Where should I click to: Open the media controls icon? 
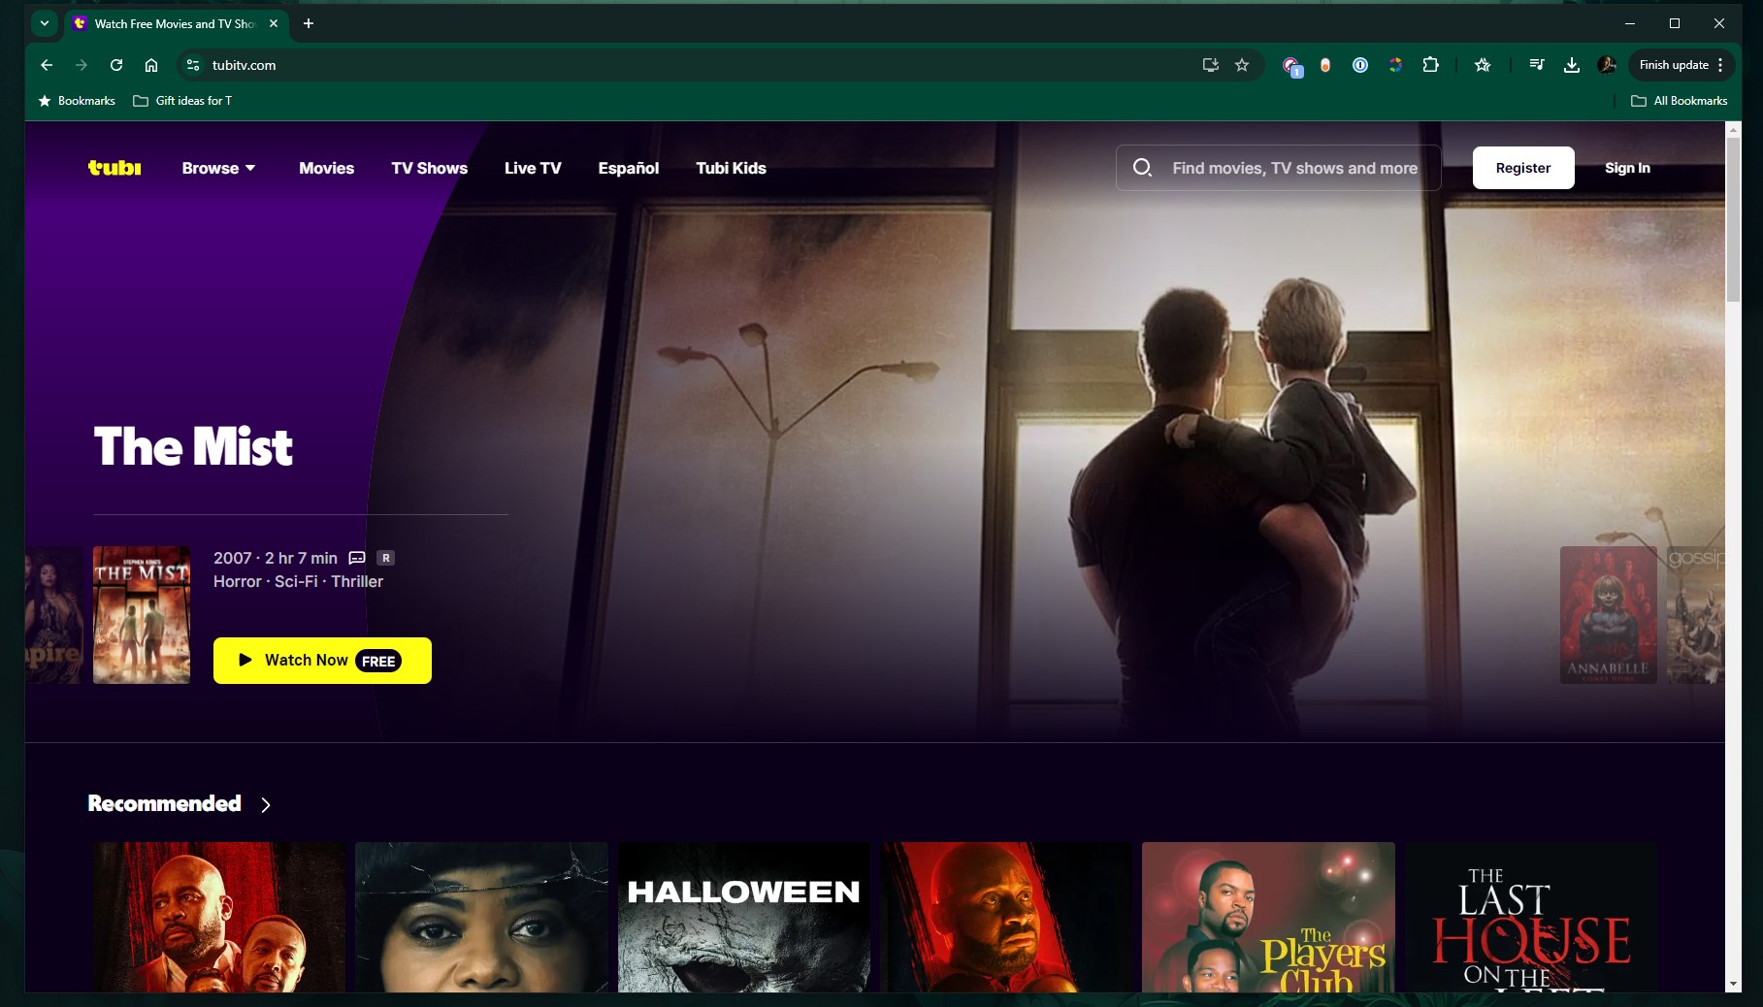1537,65
